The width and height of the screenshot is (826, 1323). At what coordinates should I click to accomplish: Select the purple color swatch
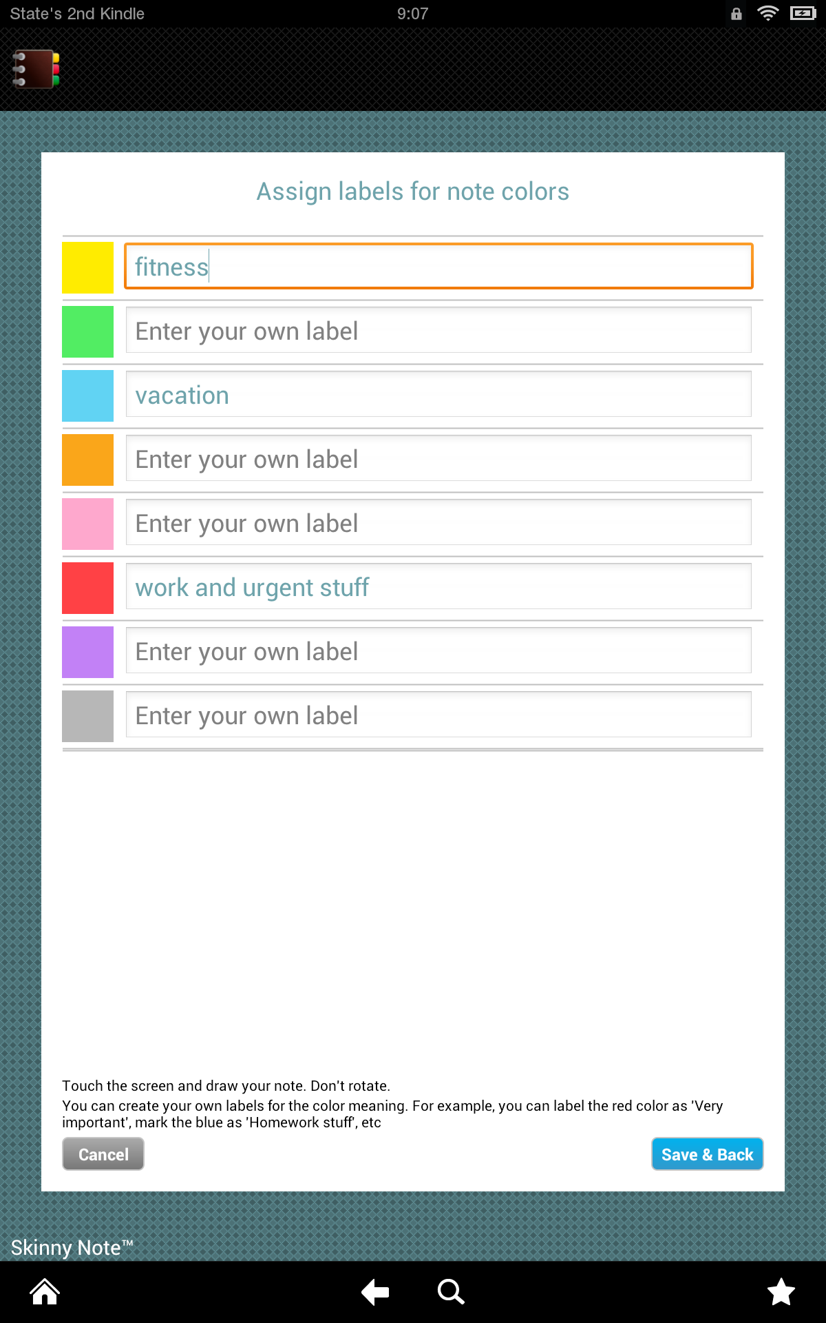pyautogui.click(x=87, y=652)
